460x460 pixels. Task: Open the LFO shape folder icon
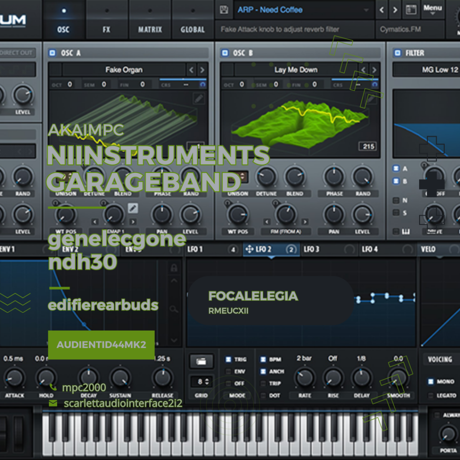coord(201,361)
